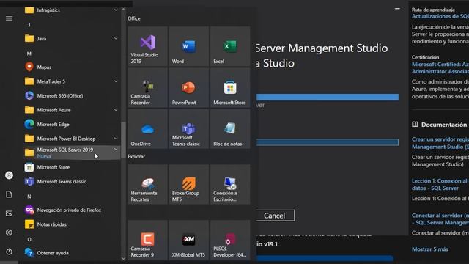
Task: Open the Excel tile
Action: pyautogui.click(x=230, y=46)
